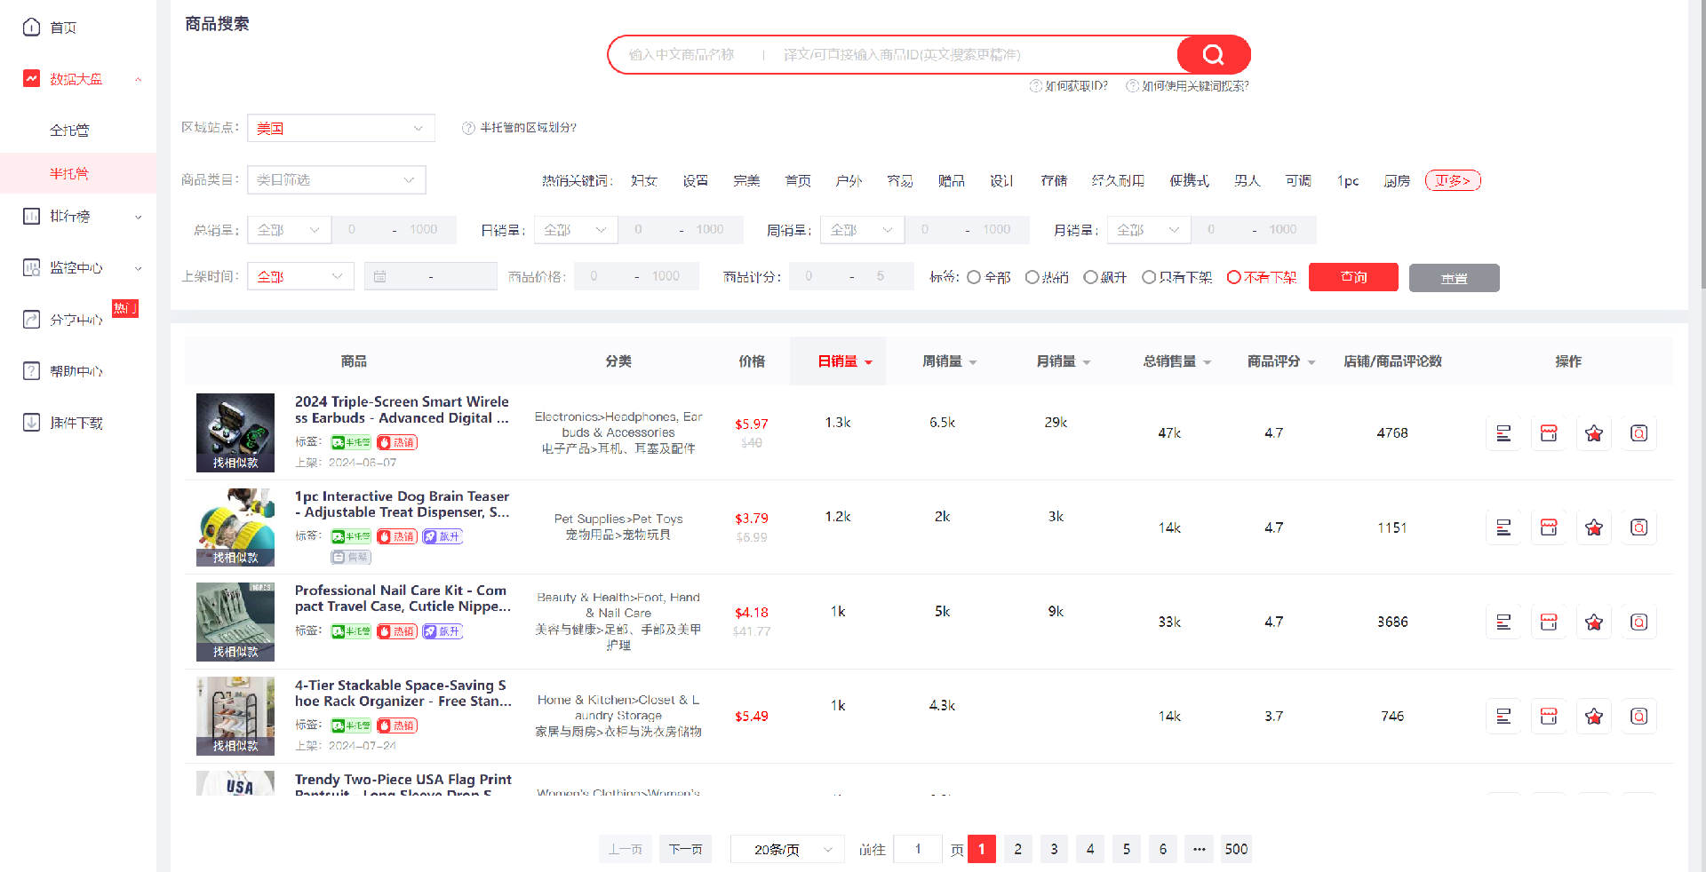Open store icon for Dog Brain Teaser row

click(1549, 527)
